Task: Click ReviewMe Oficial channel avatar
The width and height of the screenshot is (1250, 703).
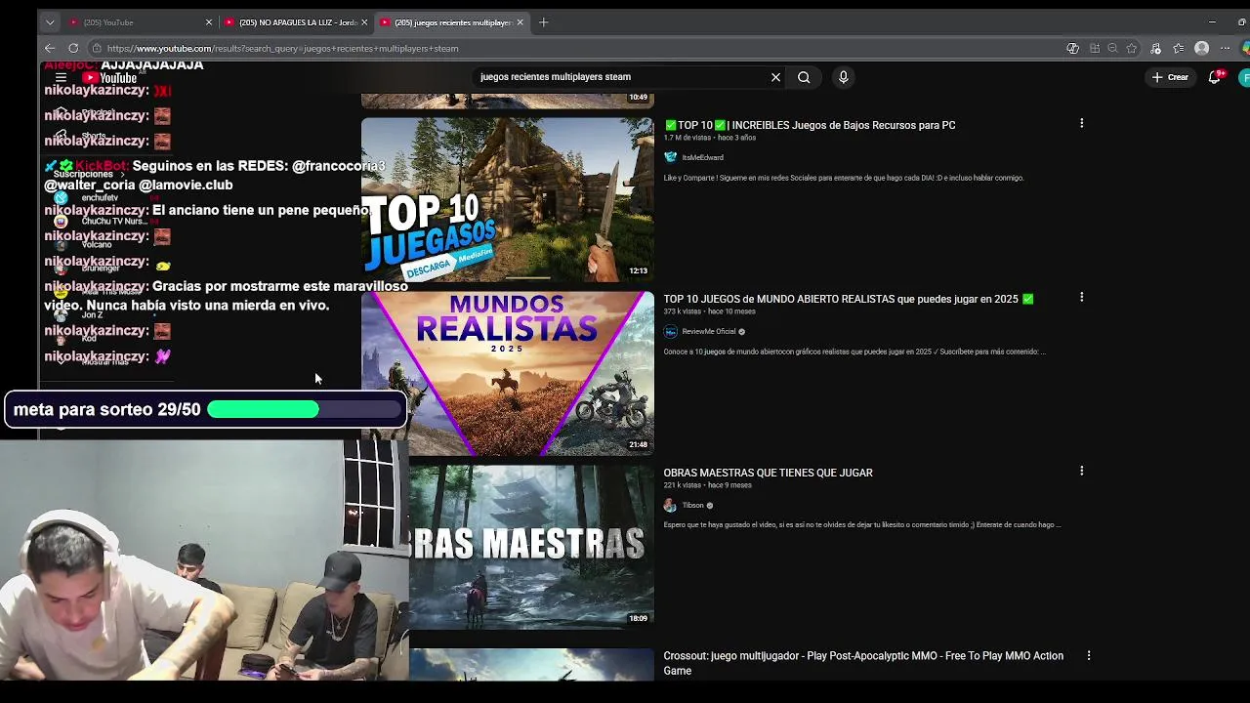Action: pos(670,331)
